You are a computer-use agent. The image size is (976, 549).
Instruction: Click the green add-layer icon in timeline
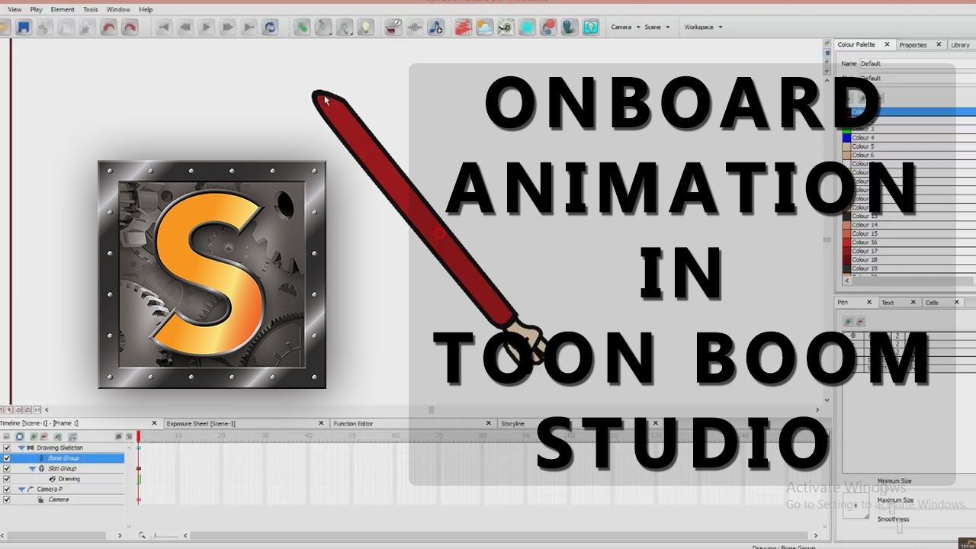click(x=34, y=436)
